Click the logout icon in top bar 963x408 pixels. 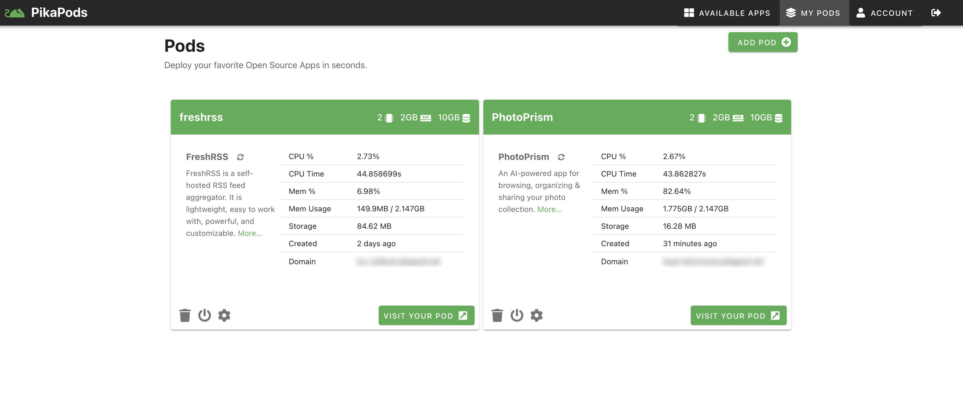coord(936,13)
